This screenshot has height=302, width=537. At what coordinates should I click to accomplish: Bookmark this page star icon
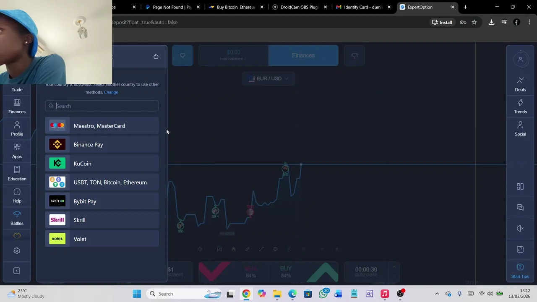tap(474, 22)
